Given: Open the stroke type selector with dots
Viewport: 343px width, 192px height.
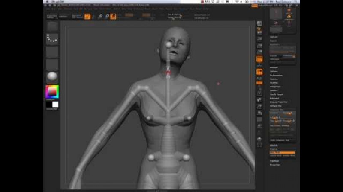Looking at the screenshot, I should coord(52,39).
